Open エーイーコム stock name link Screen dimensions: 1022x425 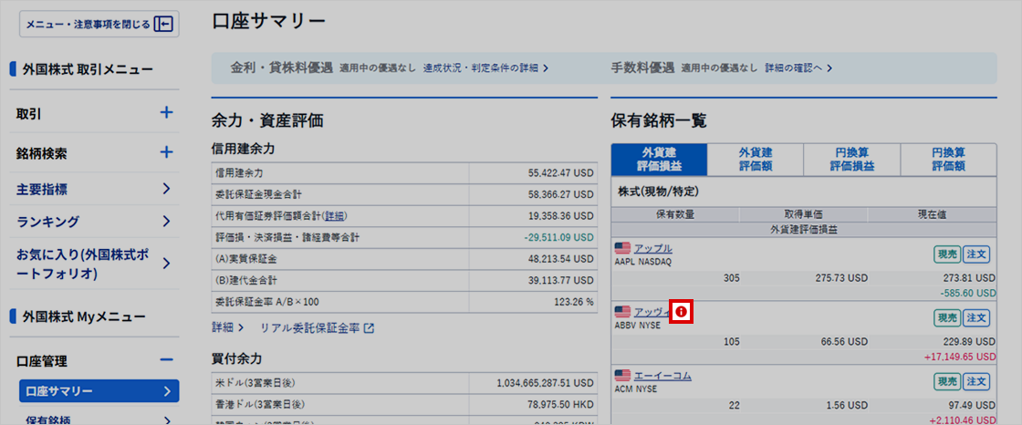tap(662, 376)
